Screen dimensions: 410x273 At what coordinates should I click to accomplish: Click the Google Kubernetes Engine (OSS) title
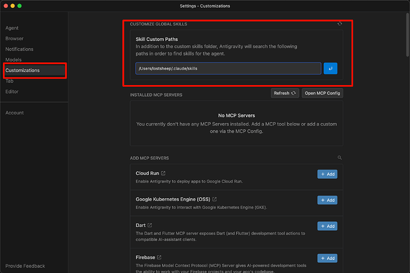[173, 199]
